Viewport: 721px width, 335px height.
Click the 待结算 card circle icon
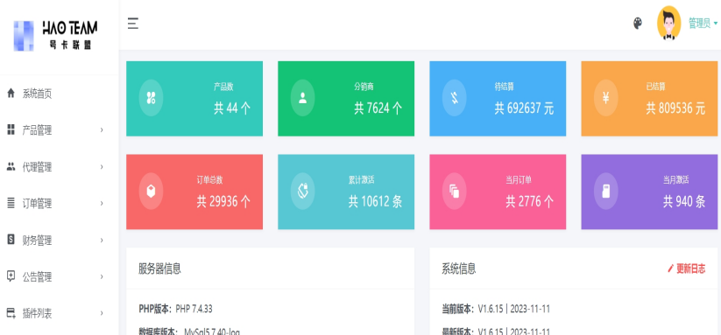coord(455,98)
